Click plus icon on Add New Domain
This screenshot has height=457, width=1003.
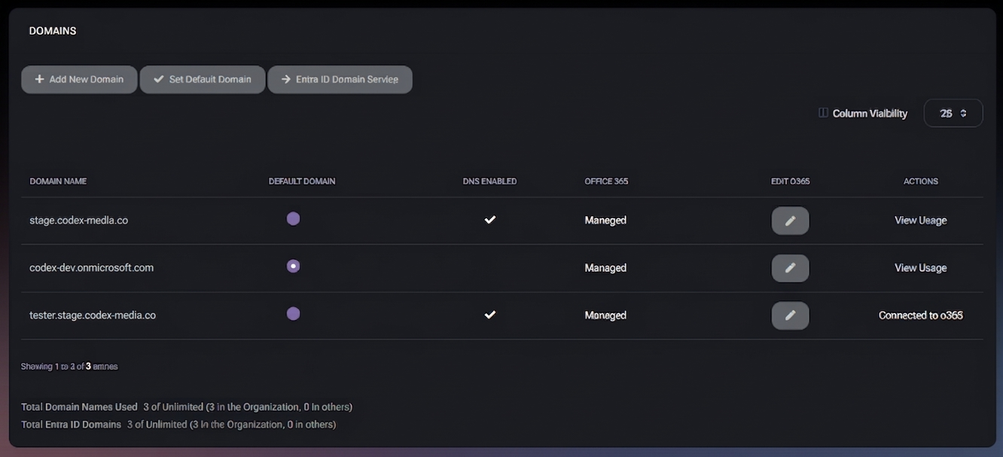pyautogui.click(x=39, y=79)
